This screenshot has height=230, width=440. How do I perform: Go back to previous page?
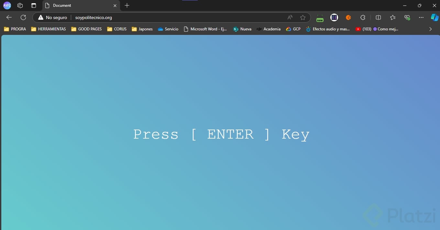(x=9, y=17)
